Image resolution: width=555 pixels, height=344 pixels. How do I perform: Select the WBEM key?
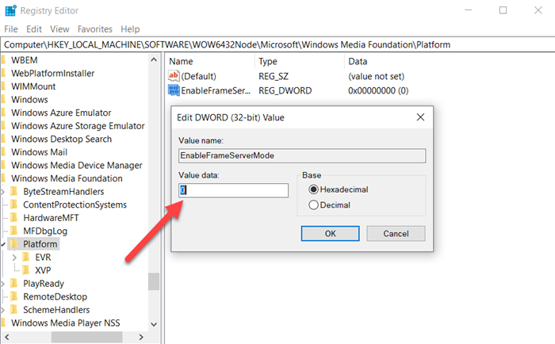pyautogui.click(x=24, y=60)
